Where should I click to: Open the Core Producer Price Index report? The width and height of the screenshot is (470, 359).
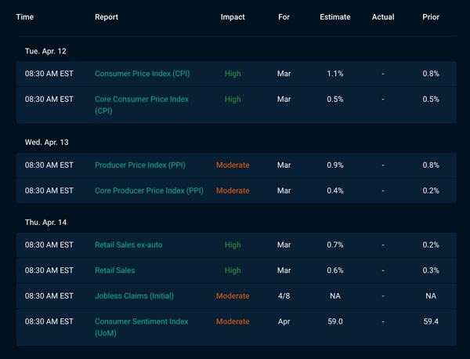149,190
